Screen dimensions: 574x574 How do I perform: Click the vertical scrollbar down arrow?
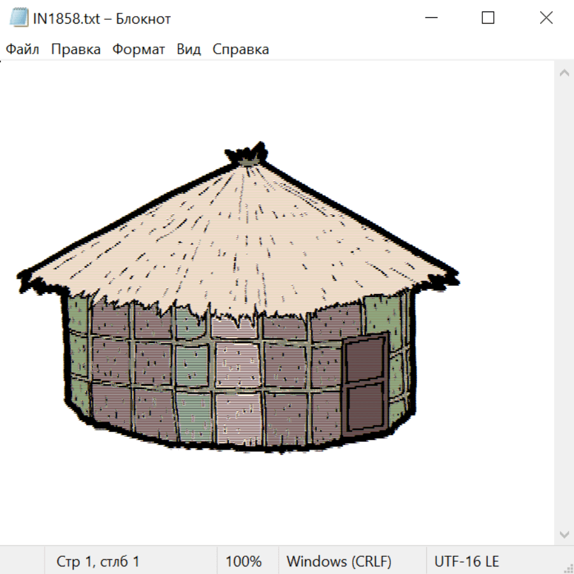tap(564, 534)
